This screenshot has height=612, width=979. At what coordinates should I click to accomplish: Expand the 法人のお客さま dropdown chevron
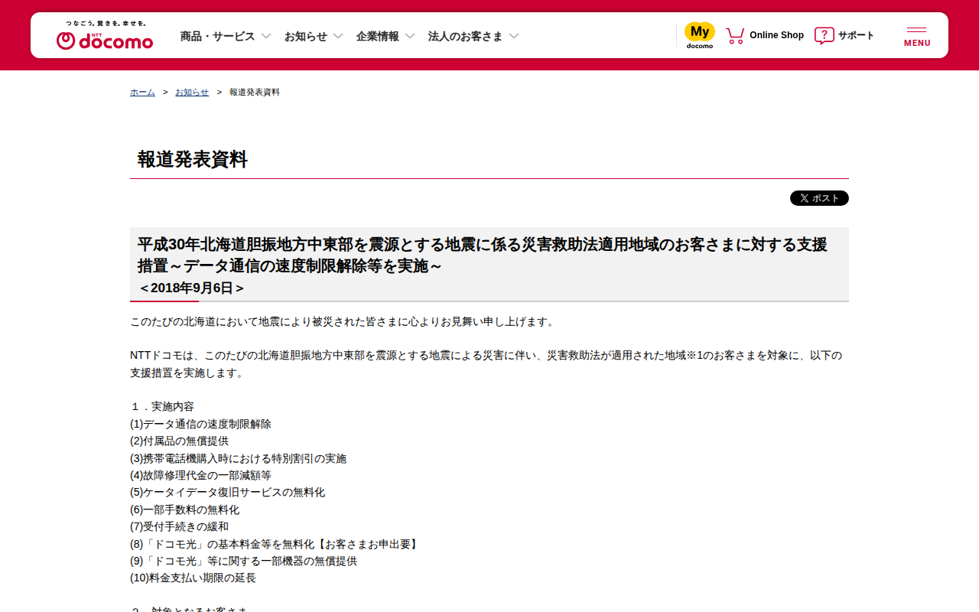[x=514, y=36]
